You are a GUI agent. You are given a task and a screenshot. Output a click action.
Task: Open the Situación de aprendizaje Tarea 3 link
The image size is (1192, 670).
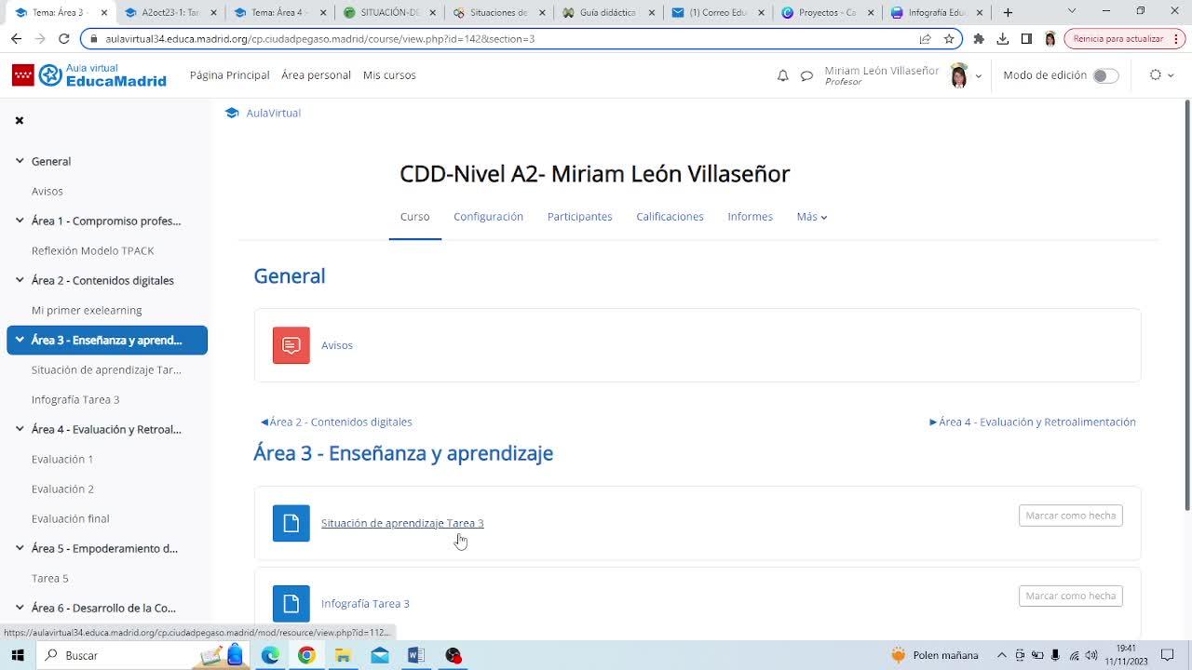(x=402, y=523)
